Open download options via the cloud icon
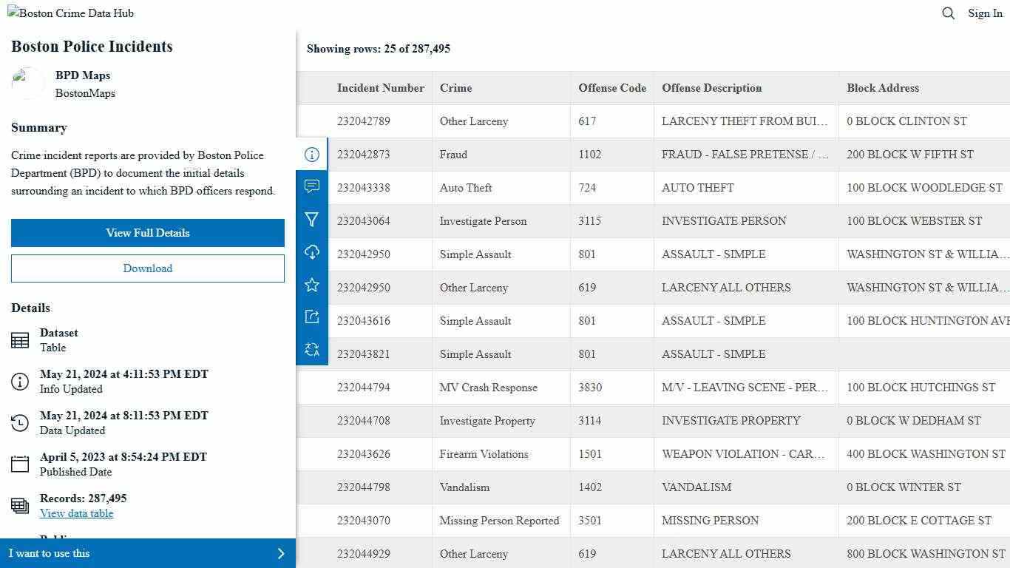The image size is (1010, 568). coord(312,252)
